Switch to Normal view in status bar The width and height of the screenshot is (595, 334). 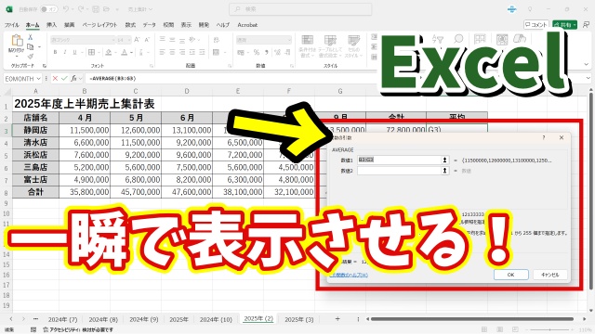[x=484, y=329]
